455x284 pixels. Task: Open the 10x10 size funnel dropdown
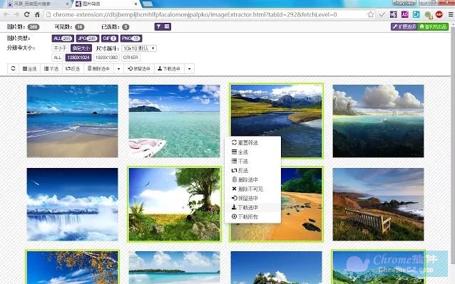(139, 48)
